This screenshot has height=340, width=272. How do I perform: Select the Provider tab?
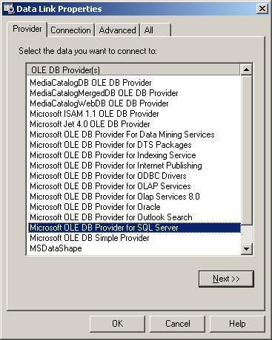[27, 29]
